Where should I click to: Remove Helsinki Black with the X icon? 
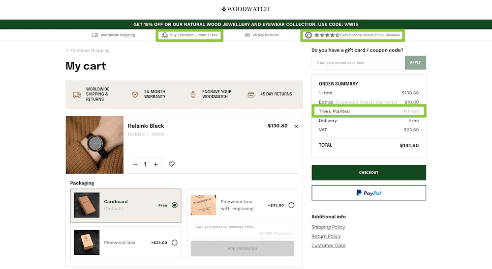click(296, 126)
